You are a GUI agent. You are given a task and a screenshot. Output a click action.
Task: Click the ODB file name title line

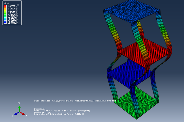coord(75,101)
